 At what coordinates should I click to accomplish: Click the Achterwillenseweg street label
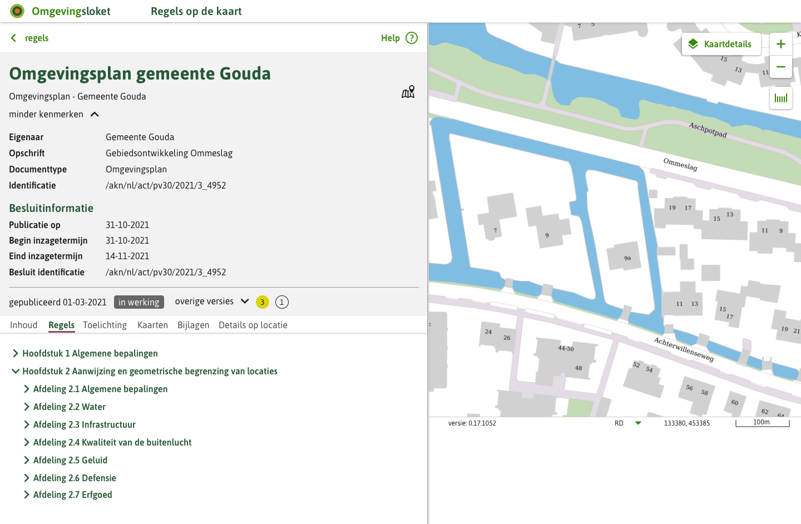point(684,349)
